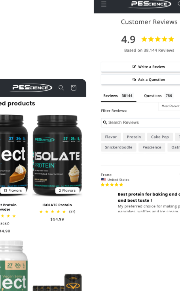The width and height of the screenshot is (180, 291).
Task: Open the shopping cart icon
Action: [x=74, y=88]
